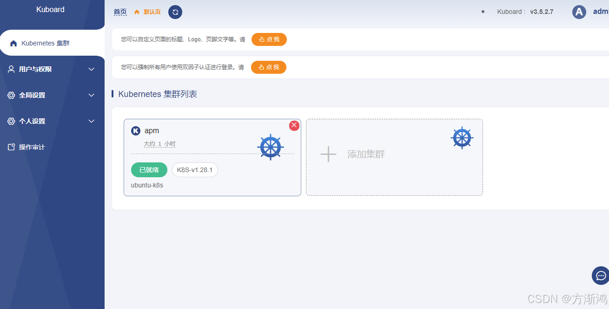Click the house icon in Kubernetes 集群 menu
The width and height of the screenshot is (609, 309).
(13, 43)
